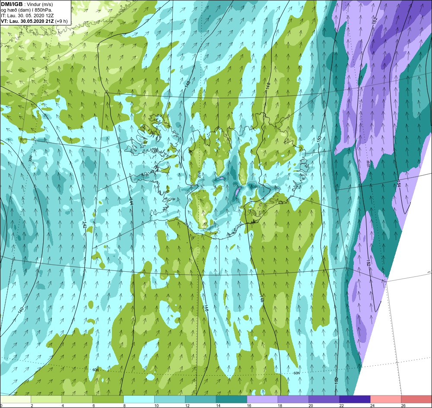This screenshot has width=432, height=408.
Task: Click the legend tick value "16"
Action: 249,405
